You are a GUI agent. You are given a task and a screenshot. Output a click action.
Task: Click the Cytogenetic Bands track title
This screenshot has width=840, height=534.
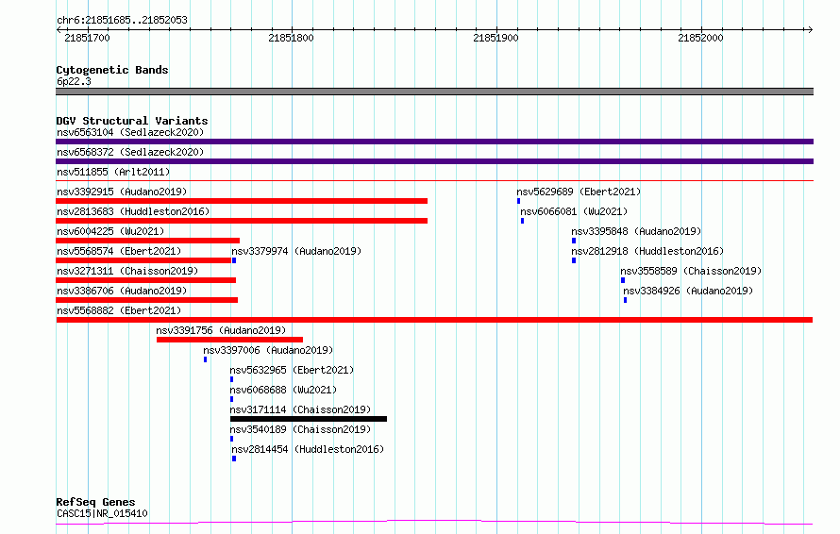pos(112,70)
